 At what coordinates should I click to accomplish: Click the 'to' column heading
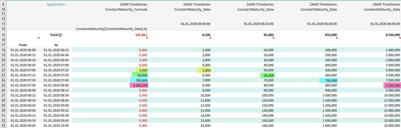(x=56, y=45)
